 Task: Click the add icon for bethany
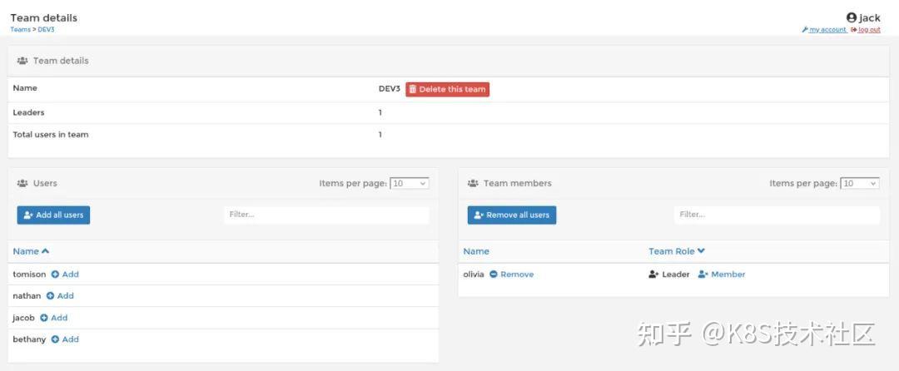click(56, 339)
